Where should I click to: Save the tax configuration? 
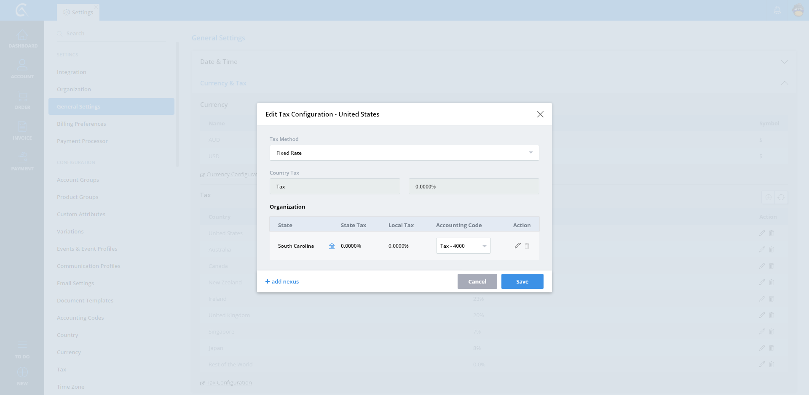(x=522, y=281)
